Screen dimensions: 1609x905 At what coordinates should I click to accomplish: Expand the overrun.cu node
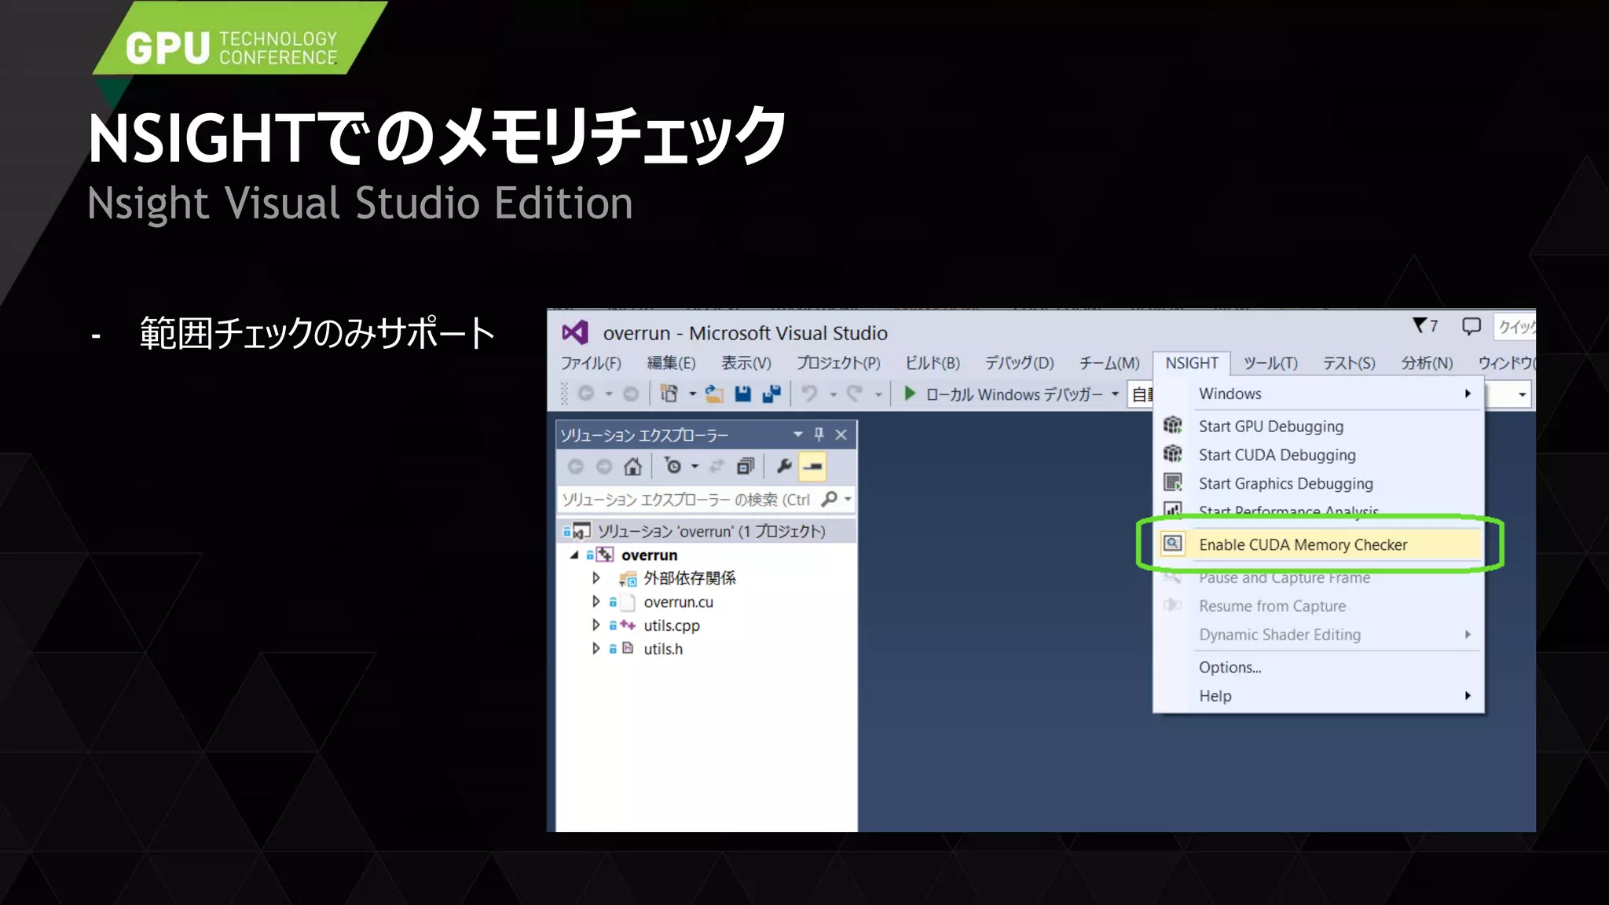[x=596, y=602]
